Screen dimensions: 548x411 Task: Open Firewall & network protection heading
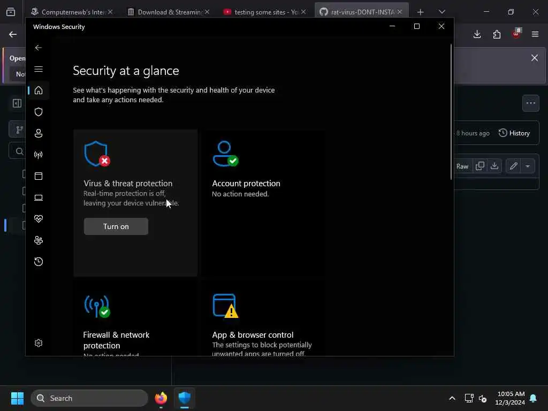click(x=116, y=340)
